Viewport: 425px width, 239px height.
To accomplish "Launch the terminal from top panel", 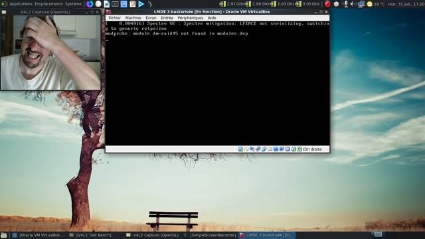I will pyautogui.click(x=115, y=4).
